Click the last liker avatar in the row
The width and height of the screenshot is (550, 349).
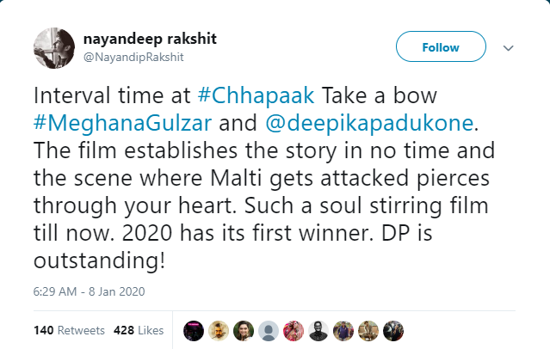(x=393, y=330)
